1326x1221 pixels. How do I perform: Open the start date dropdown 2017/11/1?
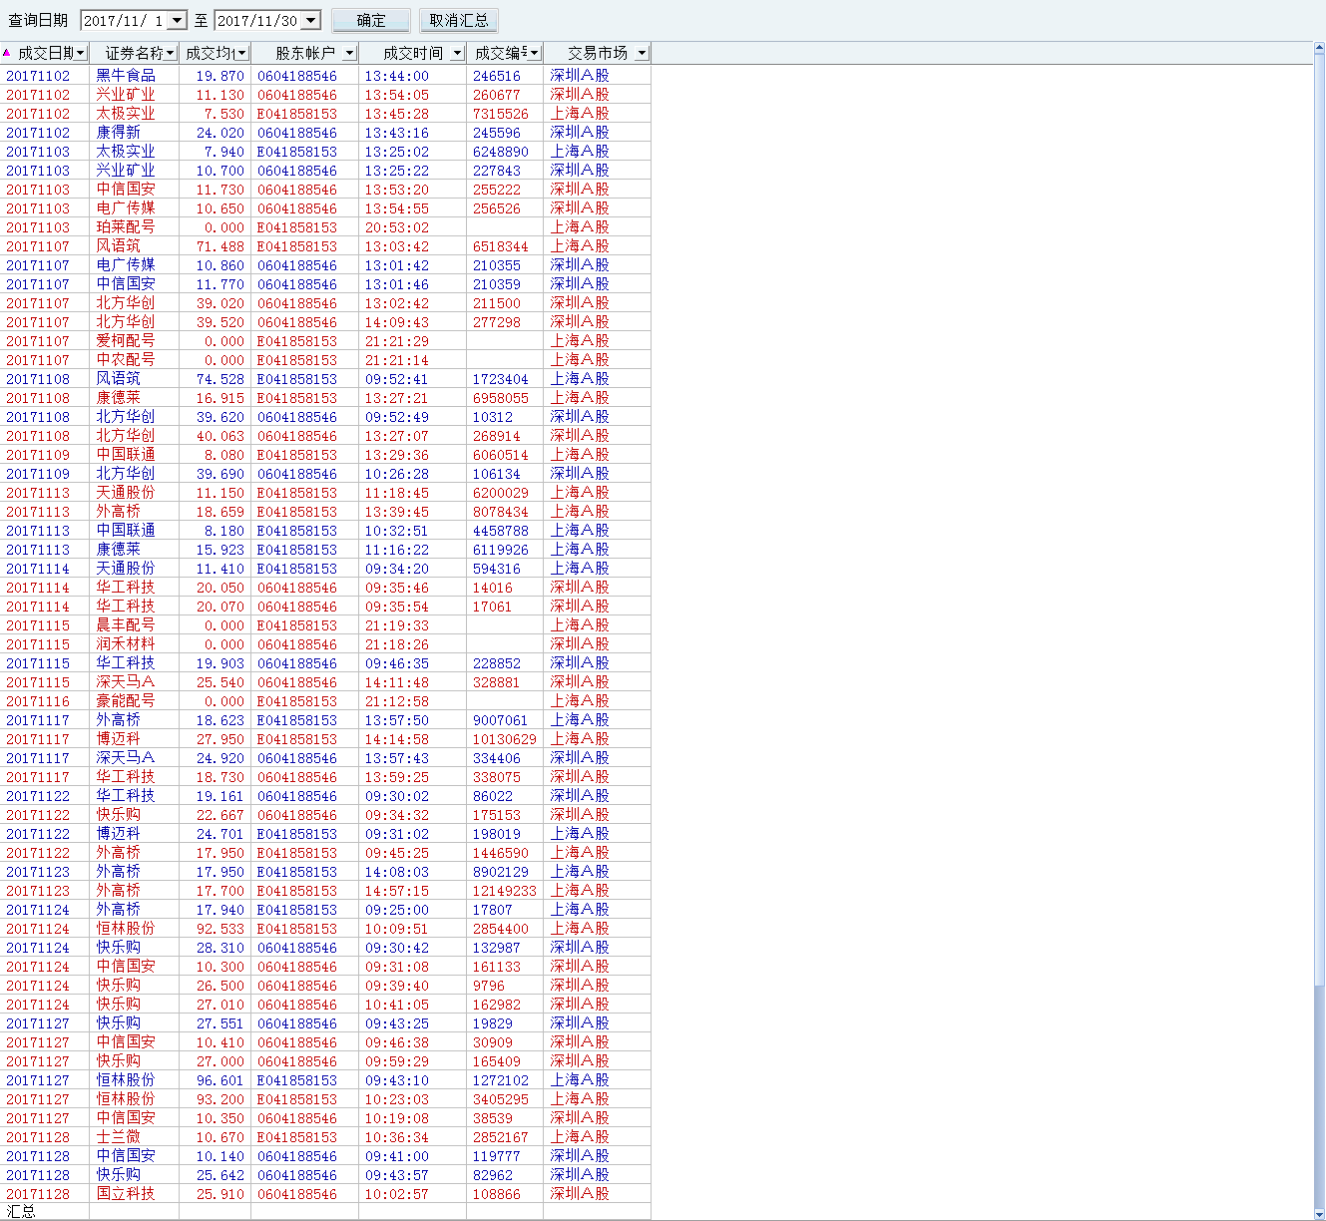pyautogui.click(x=178, y=20)
